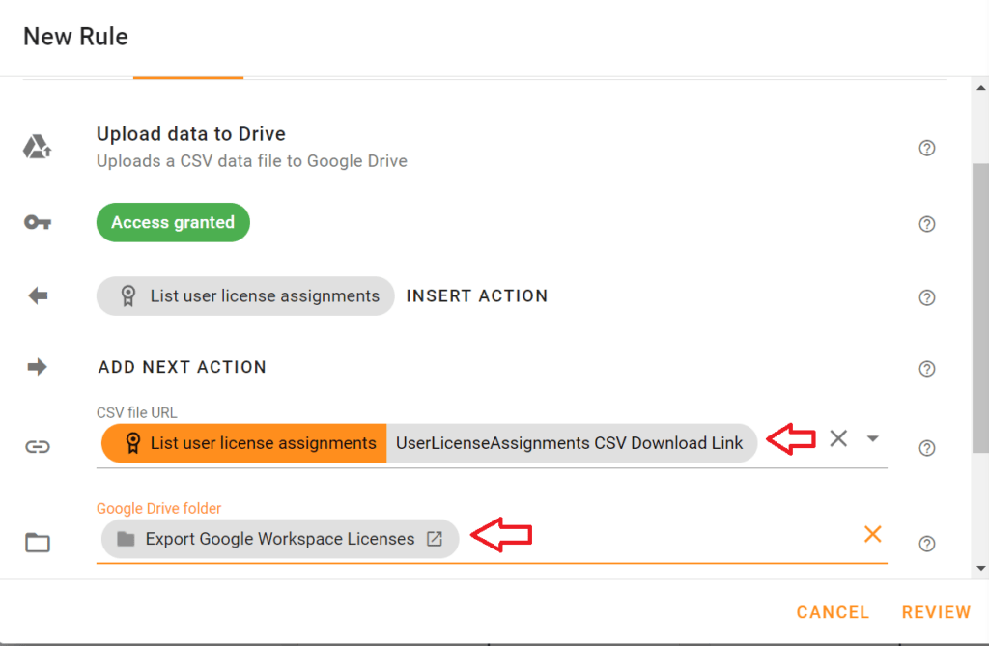
Task: Click the Google Drive upload icon
Action: pos(38,146)
